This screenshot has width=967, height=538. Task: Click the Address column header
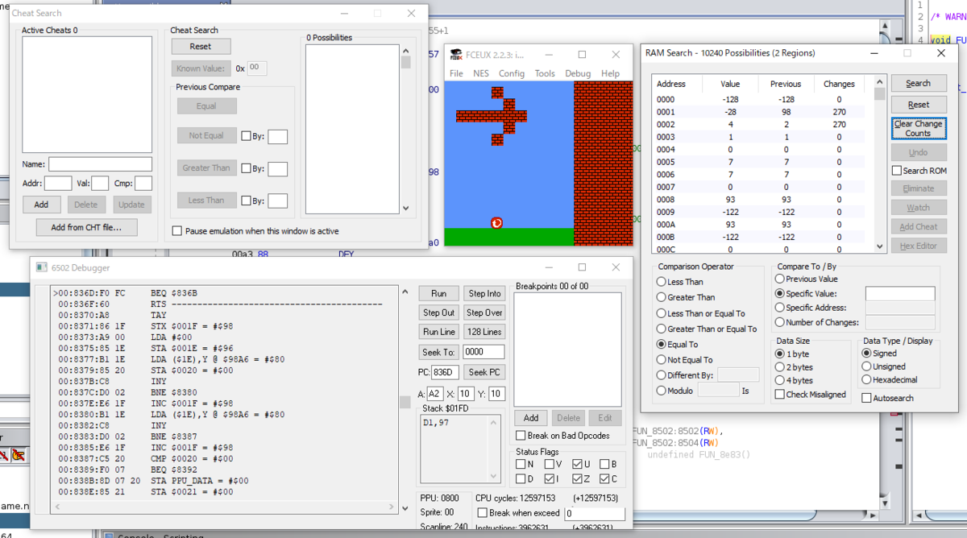(x=676, y=84)
